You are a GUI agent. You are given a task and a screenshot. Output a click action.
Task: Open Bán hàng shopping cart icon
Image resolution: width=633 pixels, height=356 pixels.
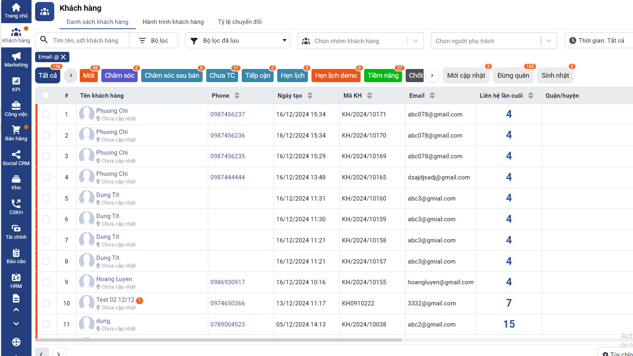pos(16,133)
